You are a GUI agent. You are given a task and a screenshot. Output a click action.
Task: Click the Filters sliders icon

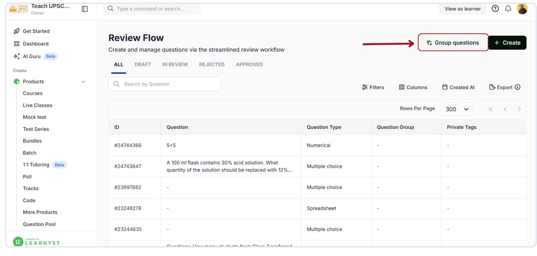[x=365, y=88]
